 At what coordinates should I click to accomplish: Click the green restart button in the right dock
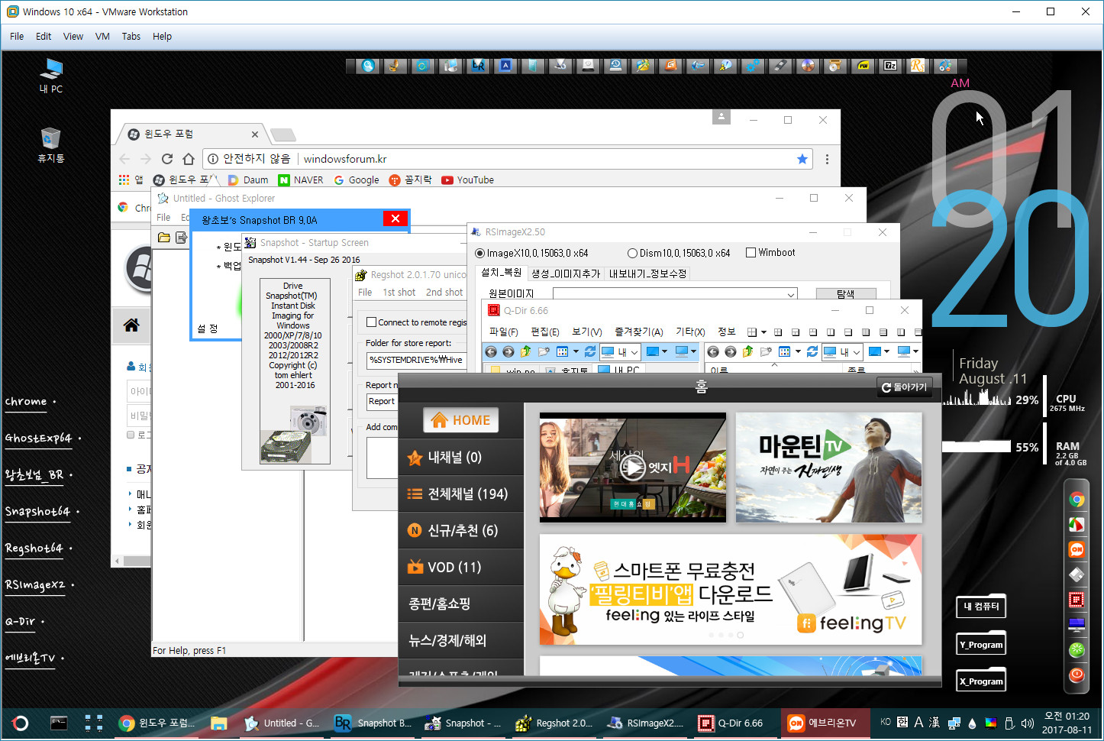click(1077, 649)
